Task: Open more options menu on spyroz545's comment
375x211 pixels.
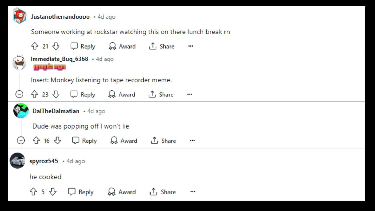Action: click(x=193, y=192)
